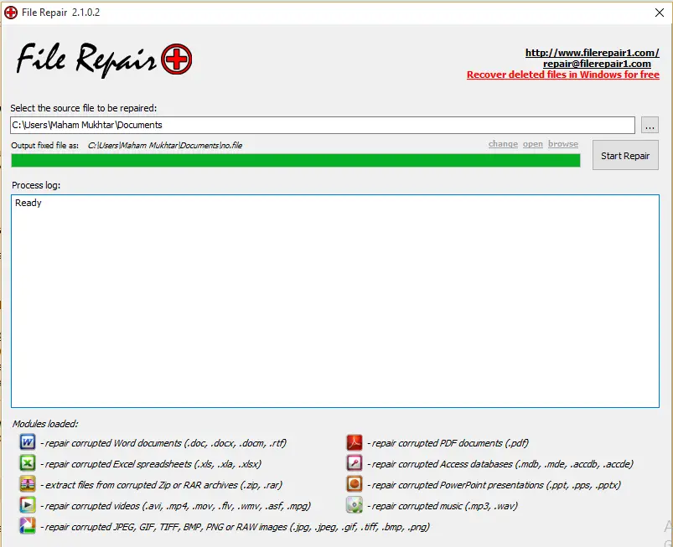Click the File Repair red cross logo
The width and height of the screenshot is (673, 547).
176,59
